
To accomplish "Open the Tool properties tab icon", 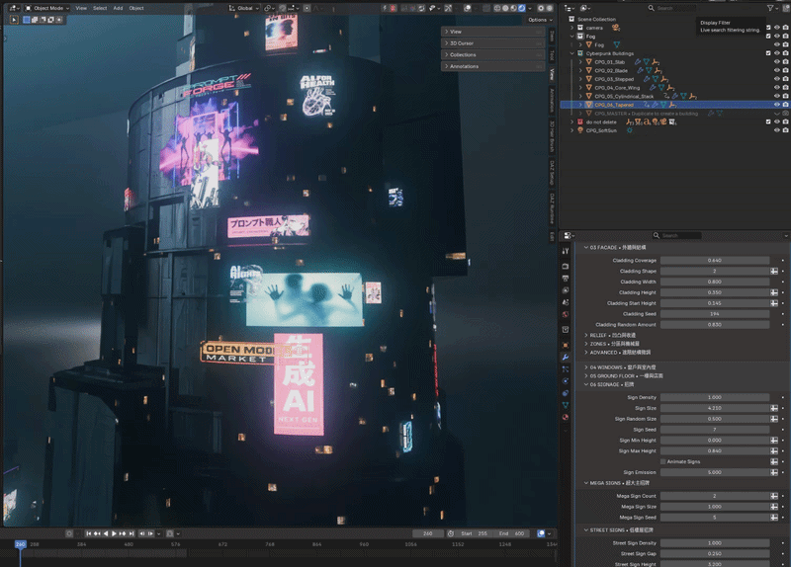I will pos(566,251).
